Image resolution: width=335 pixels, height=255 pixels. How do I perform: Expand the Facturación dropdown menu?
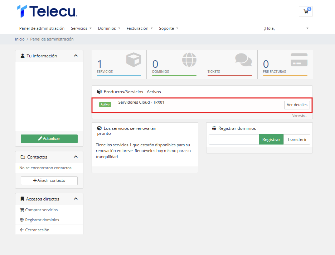coord(140,28)
